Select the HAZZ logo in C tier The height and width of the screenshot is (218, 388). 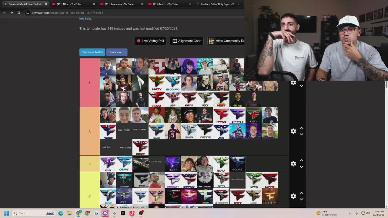pyautogui.click(x=270, y=196)
